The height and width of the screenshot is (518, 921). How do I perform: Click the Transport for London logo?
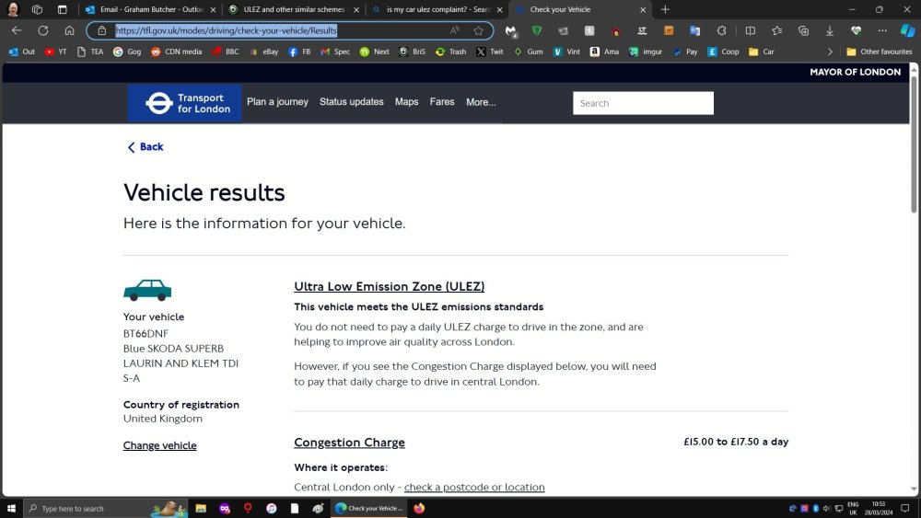tap(185, 103)
